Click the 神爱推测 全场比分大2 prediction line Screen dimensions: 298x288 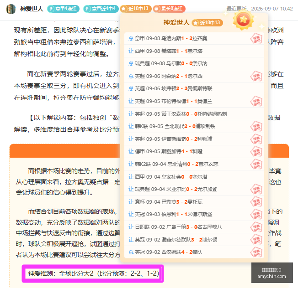(x=94, y=273)
